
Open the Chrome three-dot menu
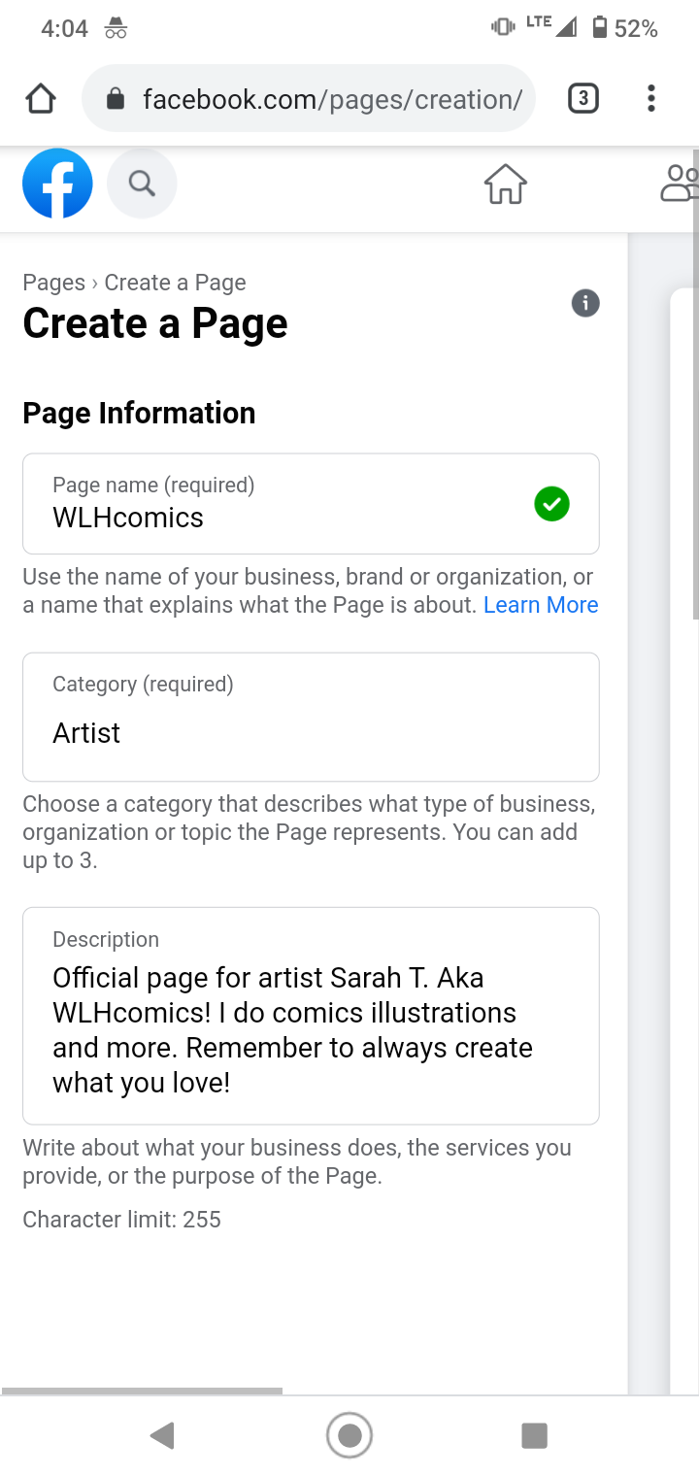click(650, 98)
